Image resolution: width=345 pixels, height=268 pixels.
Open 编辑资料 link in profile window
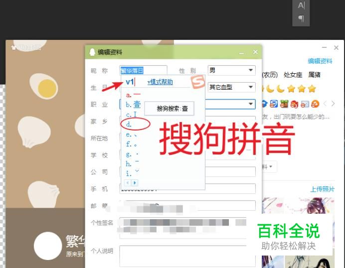[x=320, y=61]
